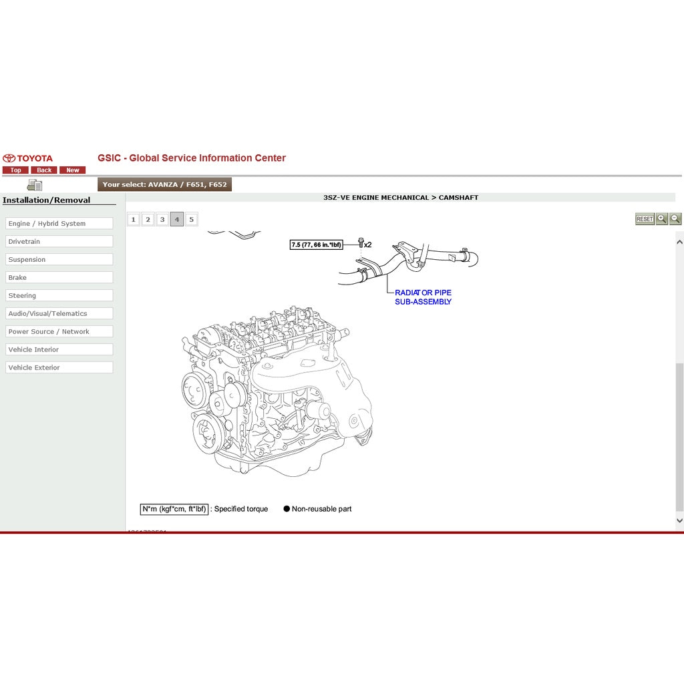Click the zoom in magnifier icon

(661, 218)
